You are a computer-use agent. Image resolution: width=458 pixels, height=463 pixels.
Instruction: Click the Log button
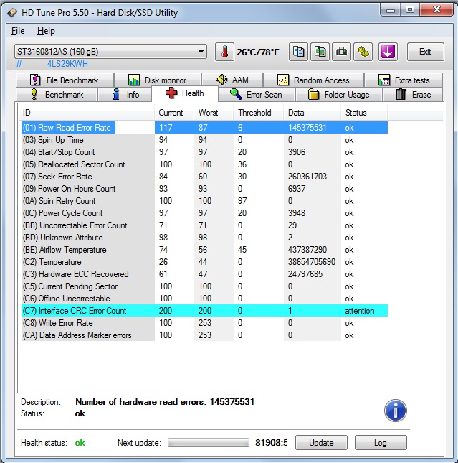[x=381, y=443]
